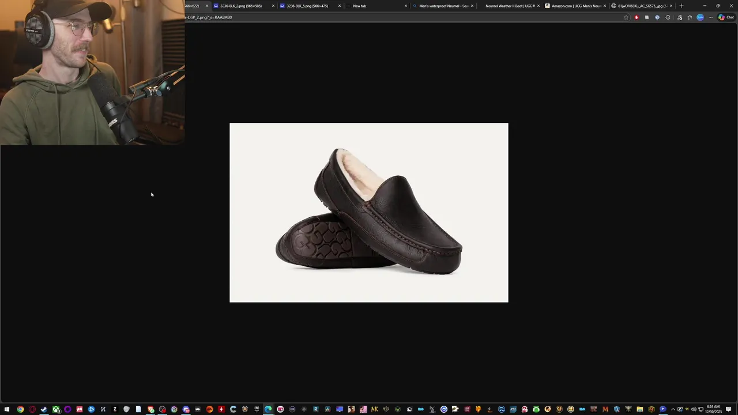Open File Explorer folder icon in taskbar
The height and width of the screenshot is (415, 738).
pyautogui.click(x=639, y=409)
